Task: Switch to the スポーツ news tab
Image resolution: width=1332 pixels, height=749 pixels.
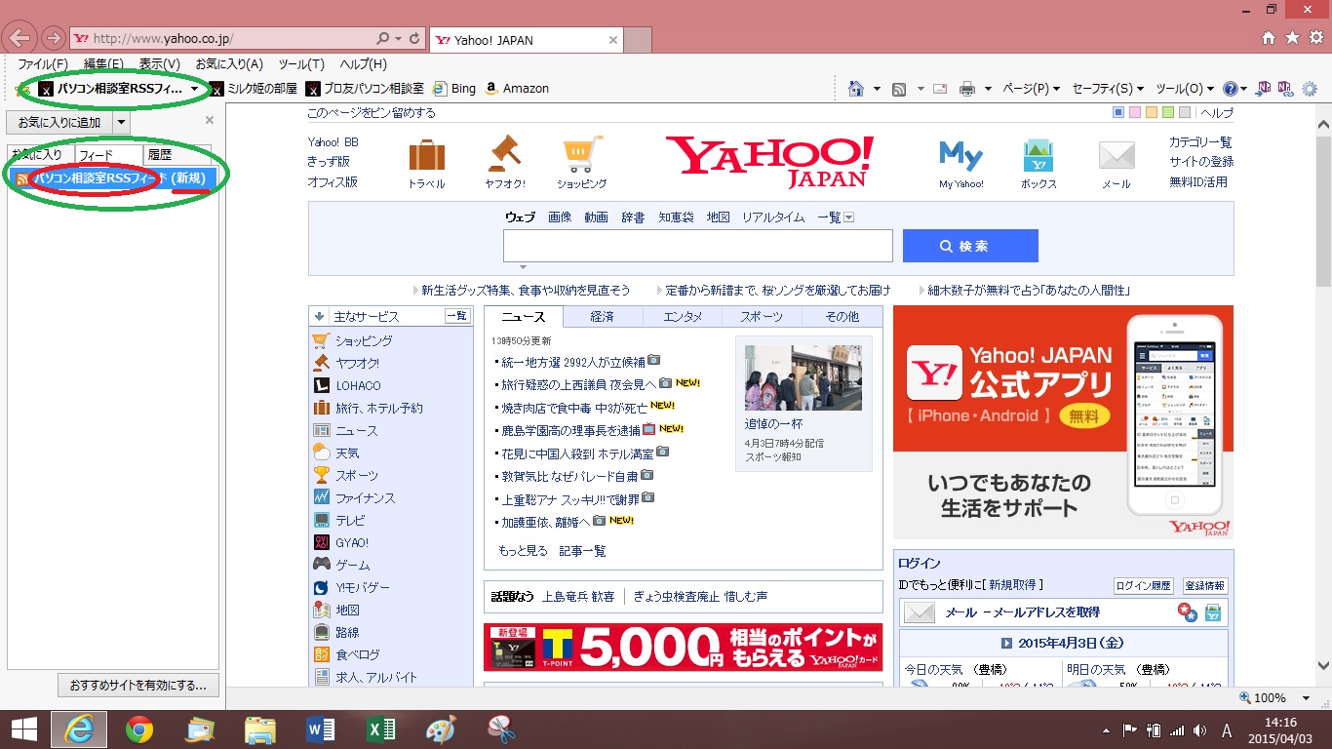Action: tap(762, 317)
